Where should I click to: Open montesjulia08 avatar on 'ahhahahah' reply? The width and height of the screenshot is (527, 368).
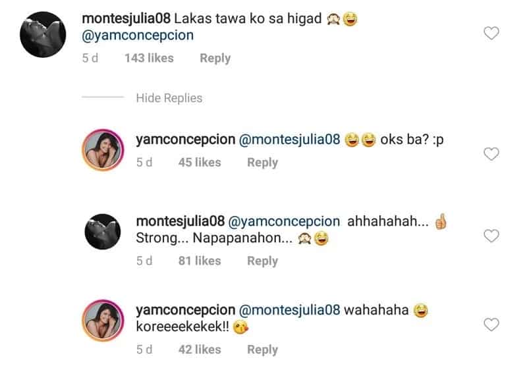pyautogui.click(x=103, y=232)
